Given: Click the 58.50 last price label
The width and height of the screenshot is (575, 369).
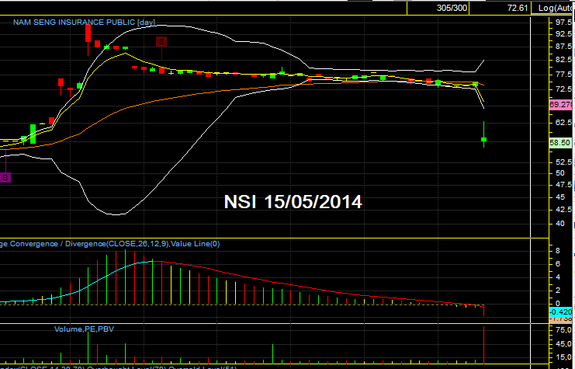Looking at the screenshot, I should coord(560,143).
